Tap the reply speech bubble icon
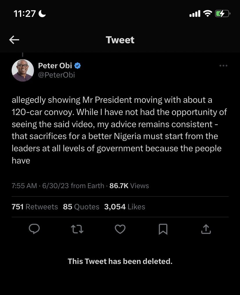240x295 pixels. [35, 229]
